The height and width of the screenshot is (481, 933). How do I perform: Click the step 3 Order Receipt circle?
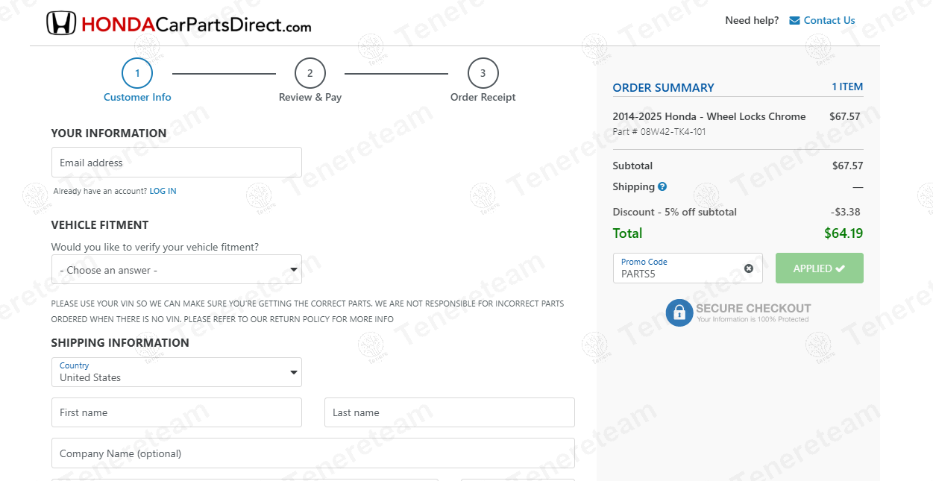pos(483,73)
